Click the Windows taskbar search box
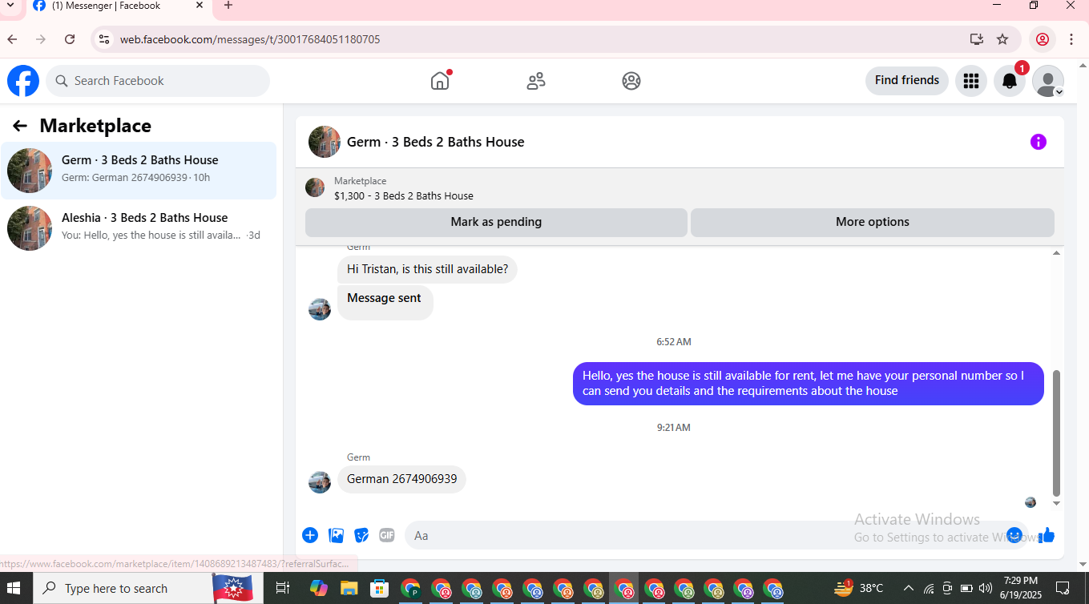The width and height of the screenshot is (1089, 604). pos(148,588)
